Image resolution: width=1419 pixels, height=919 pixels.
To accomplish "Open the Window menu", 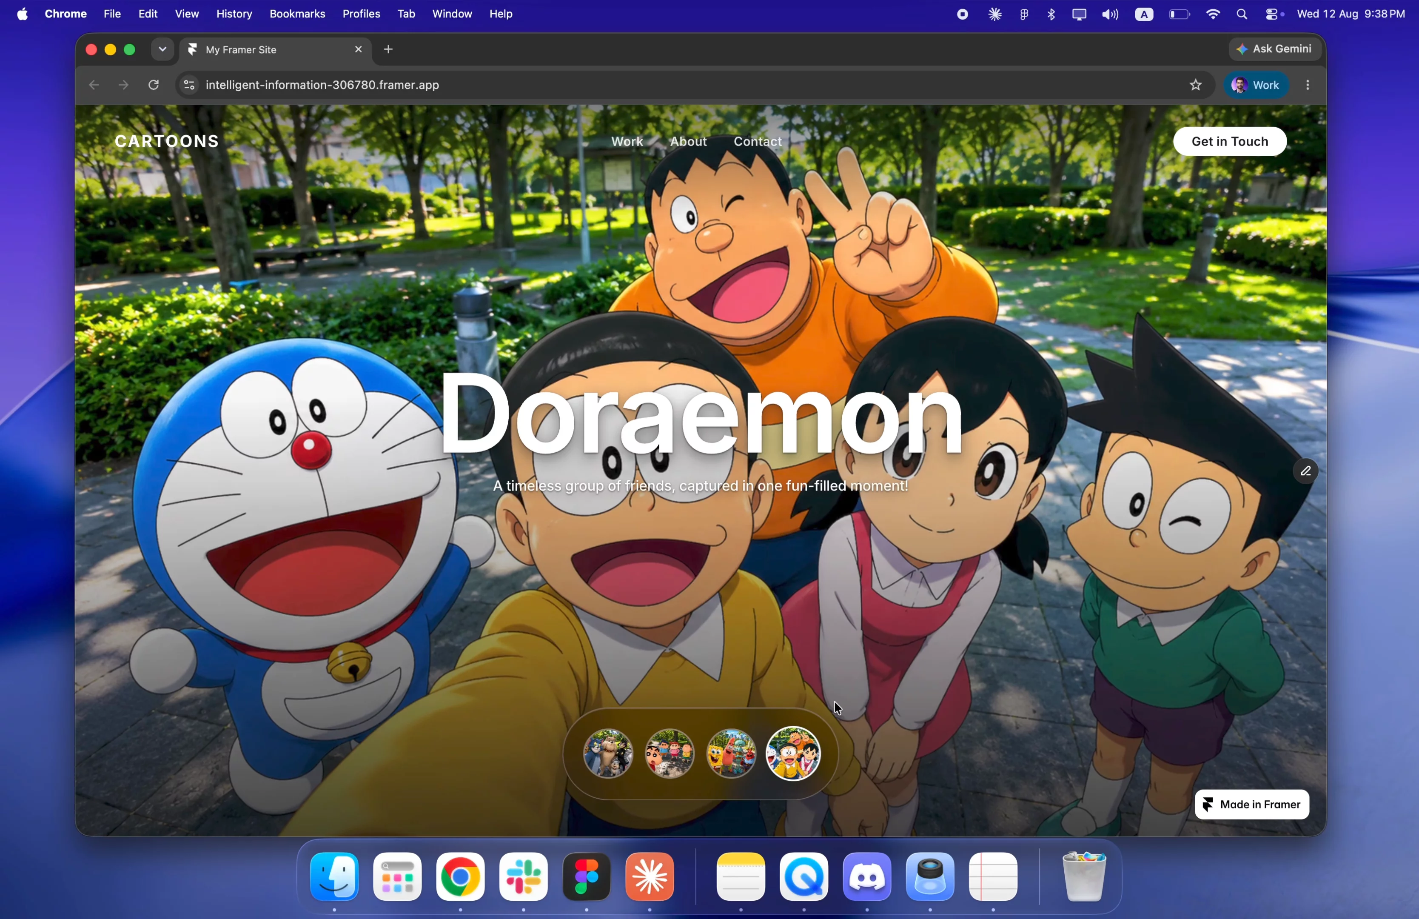I will click(452, 14).
